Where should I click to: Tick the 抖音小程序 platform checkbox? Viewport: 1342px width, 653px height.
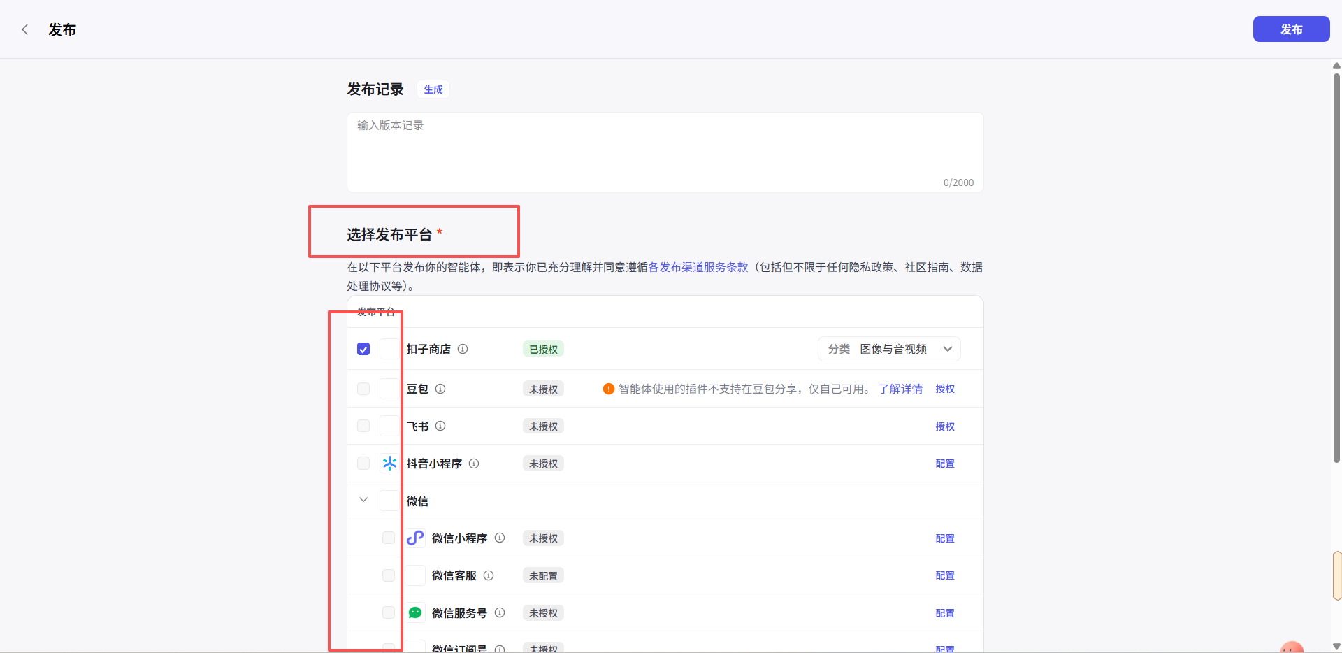coord(363,463)
